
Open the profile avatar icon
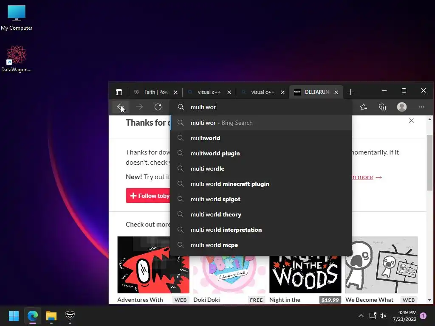pos(402,107)
